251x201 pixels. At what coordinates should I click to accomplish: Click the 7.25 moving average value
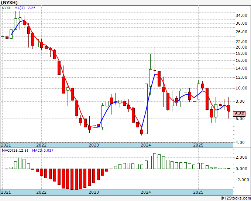(31, 8)
